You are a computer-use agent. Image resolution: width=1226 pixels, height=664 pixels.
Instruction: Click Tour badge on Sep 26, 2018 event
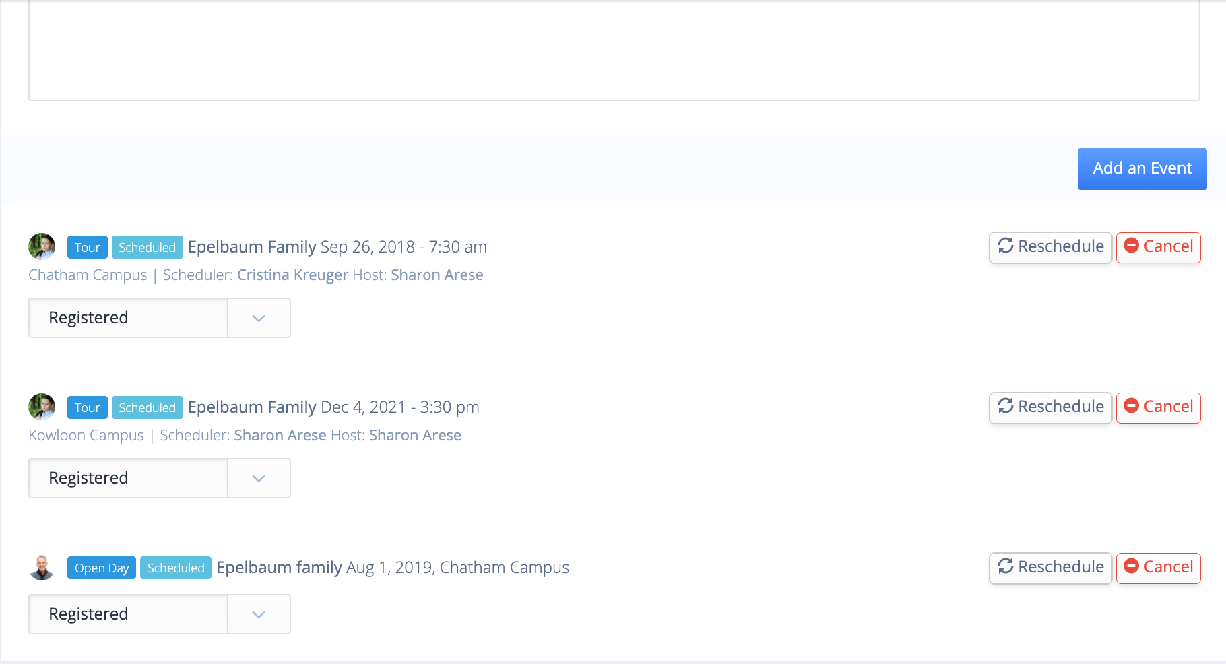coord(88,247)
